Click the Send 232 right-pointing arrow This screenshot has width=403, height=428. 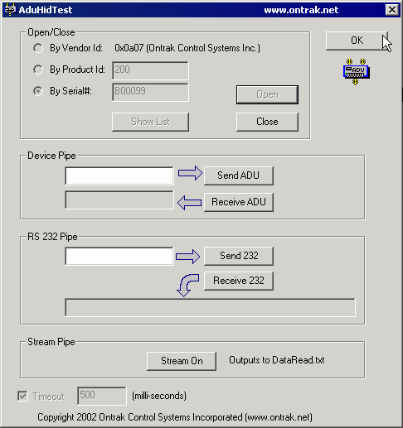(187, 257)
